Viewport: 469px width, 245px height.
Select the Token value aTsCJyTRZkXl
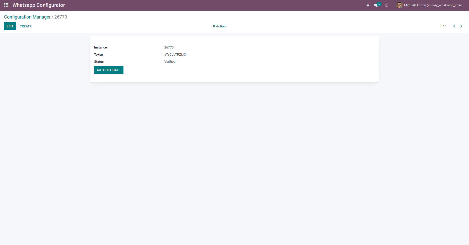click(175, 55)
